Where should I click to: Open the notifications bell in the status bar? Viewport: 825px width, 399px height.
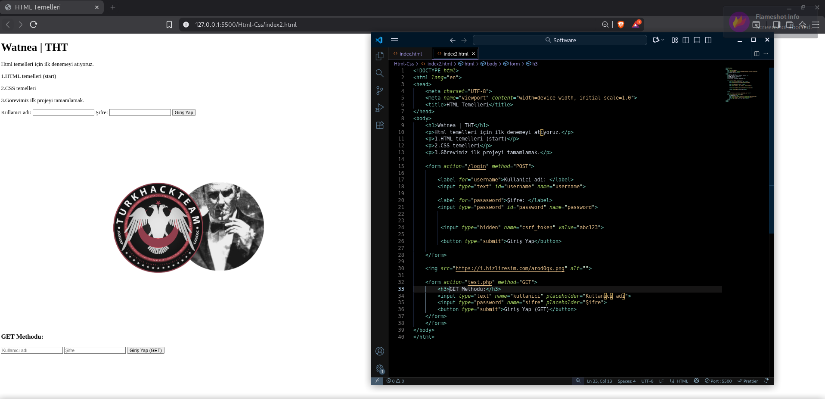[766, 381]
